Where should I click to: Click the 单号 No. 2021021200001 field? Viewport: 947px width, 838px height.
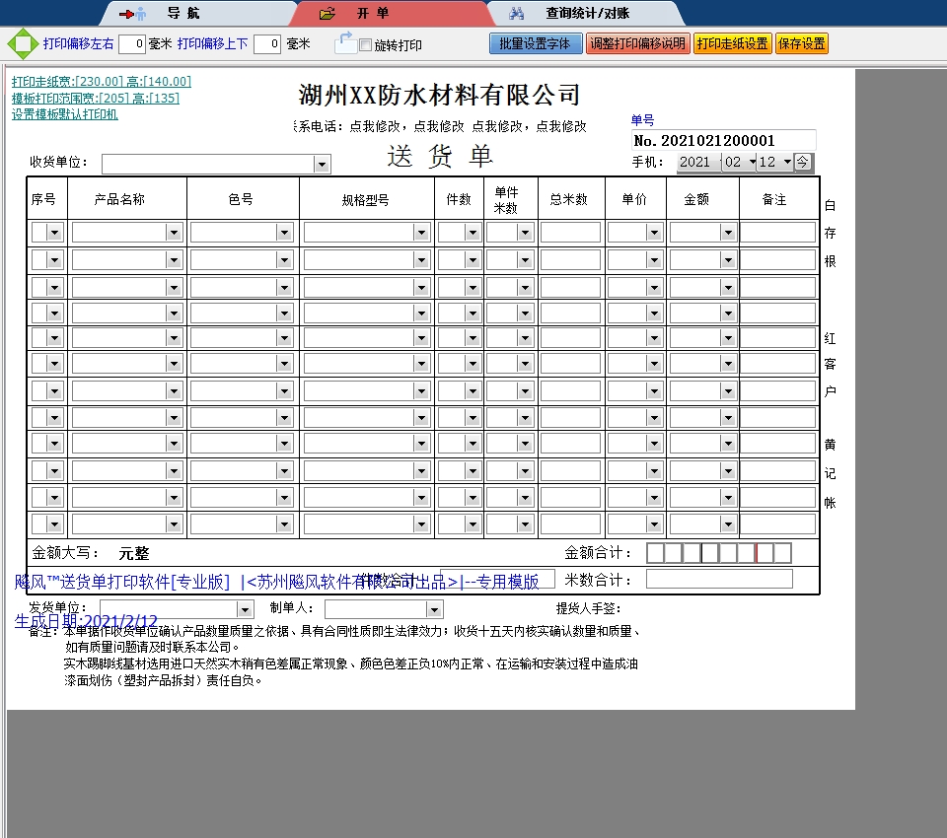[723, 141]
